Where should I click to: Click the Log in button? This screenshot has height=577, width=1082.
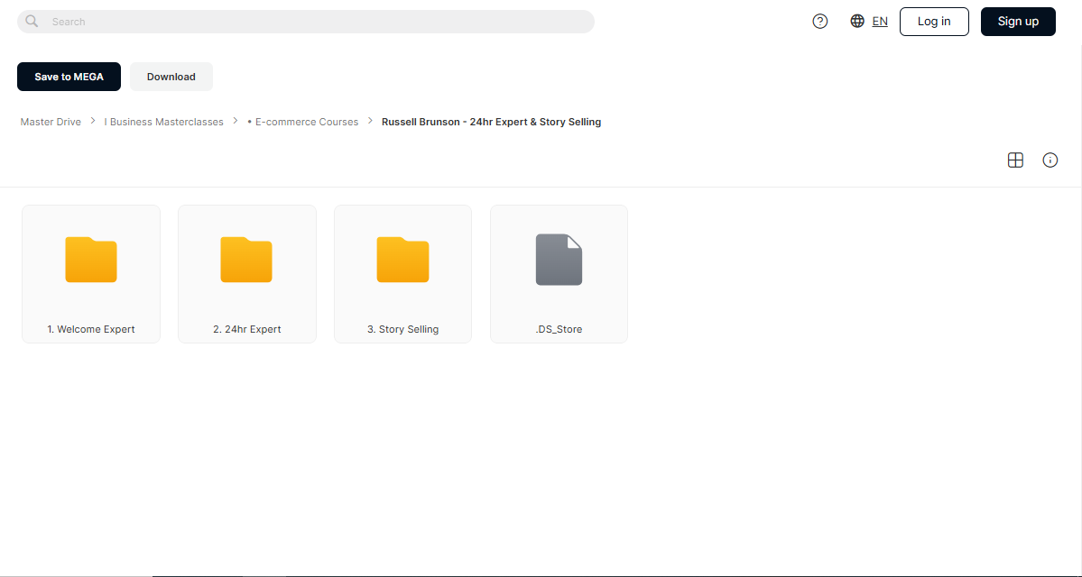click(x=934, y=22)
